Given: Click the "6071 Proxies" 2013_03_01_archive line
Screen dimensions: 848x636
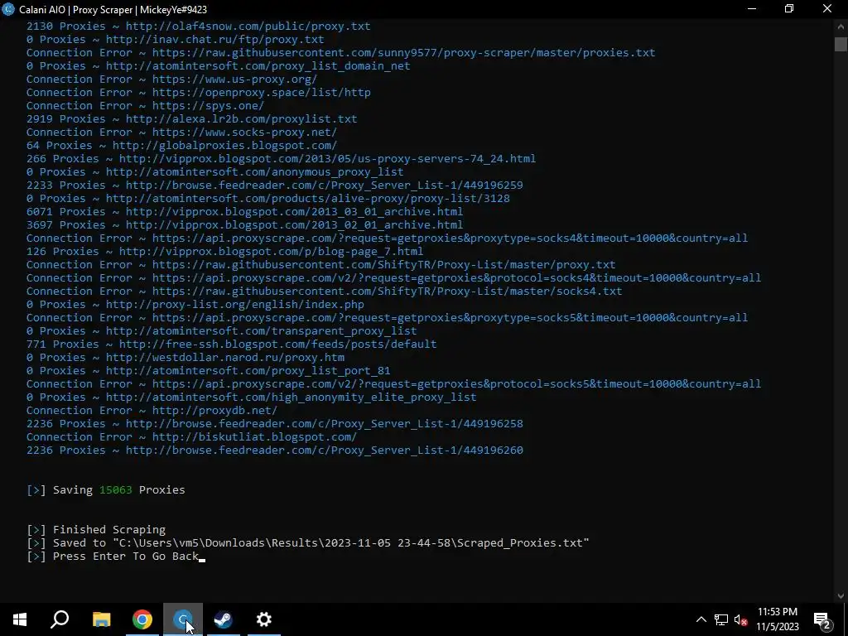Looking at the screenshot, I should pyautogui.click(x=245, y=211).
